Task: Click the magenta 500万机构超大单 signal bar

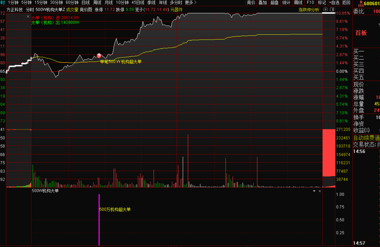Action: pos(99,220)
